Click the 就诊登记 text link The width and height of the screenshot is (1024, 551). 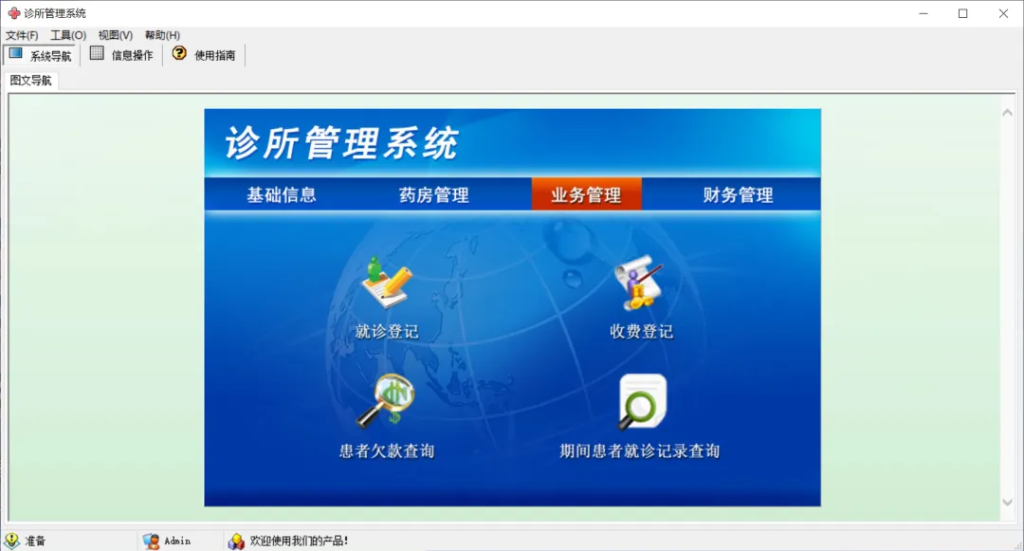point(387,332)
